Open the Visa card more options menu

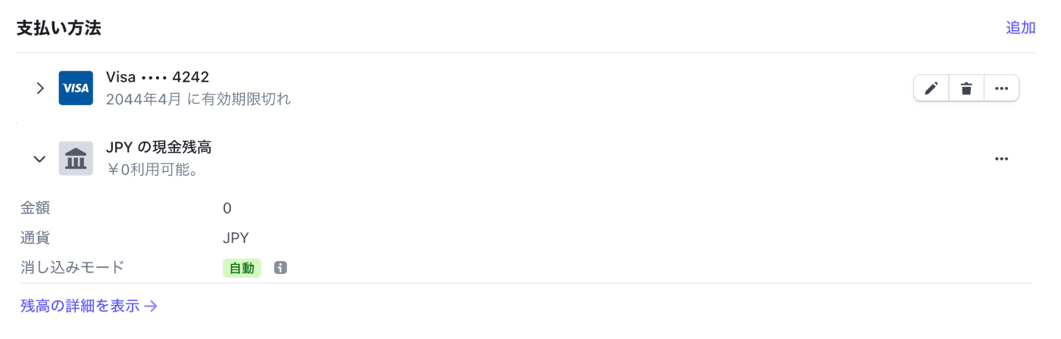coord(1001,89)
